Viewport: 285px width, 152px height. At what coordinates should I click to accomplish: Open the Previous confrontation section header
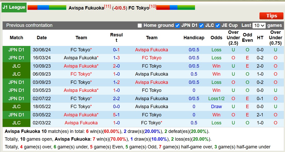[x=30, y=25]
